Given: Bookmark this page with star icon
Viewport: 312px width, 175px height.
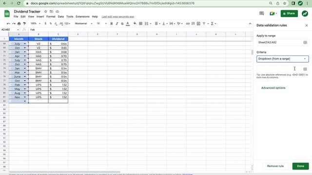Looking at the screenshot, I should [x=285, y=3].
